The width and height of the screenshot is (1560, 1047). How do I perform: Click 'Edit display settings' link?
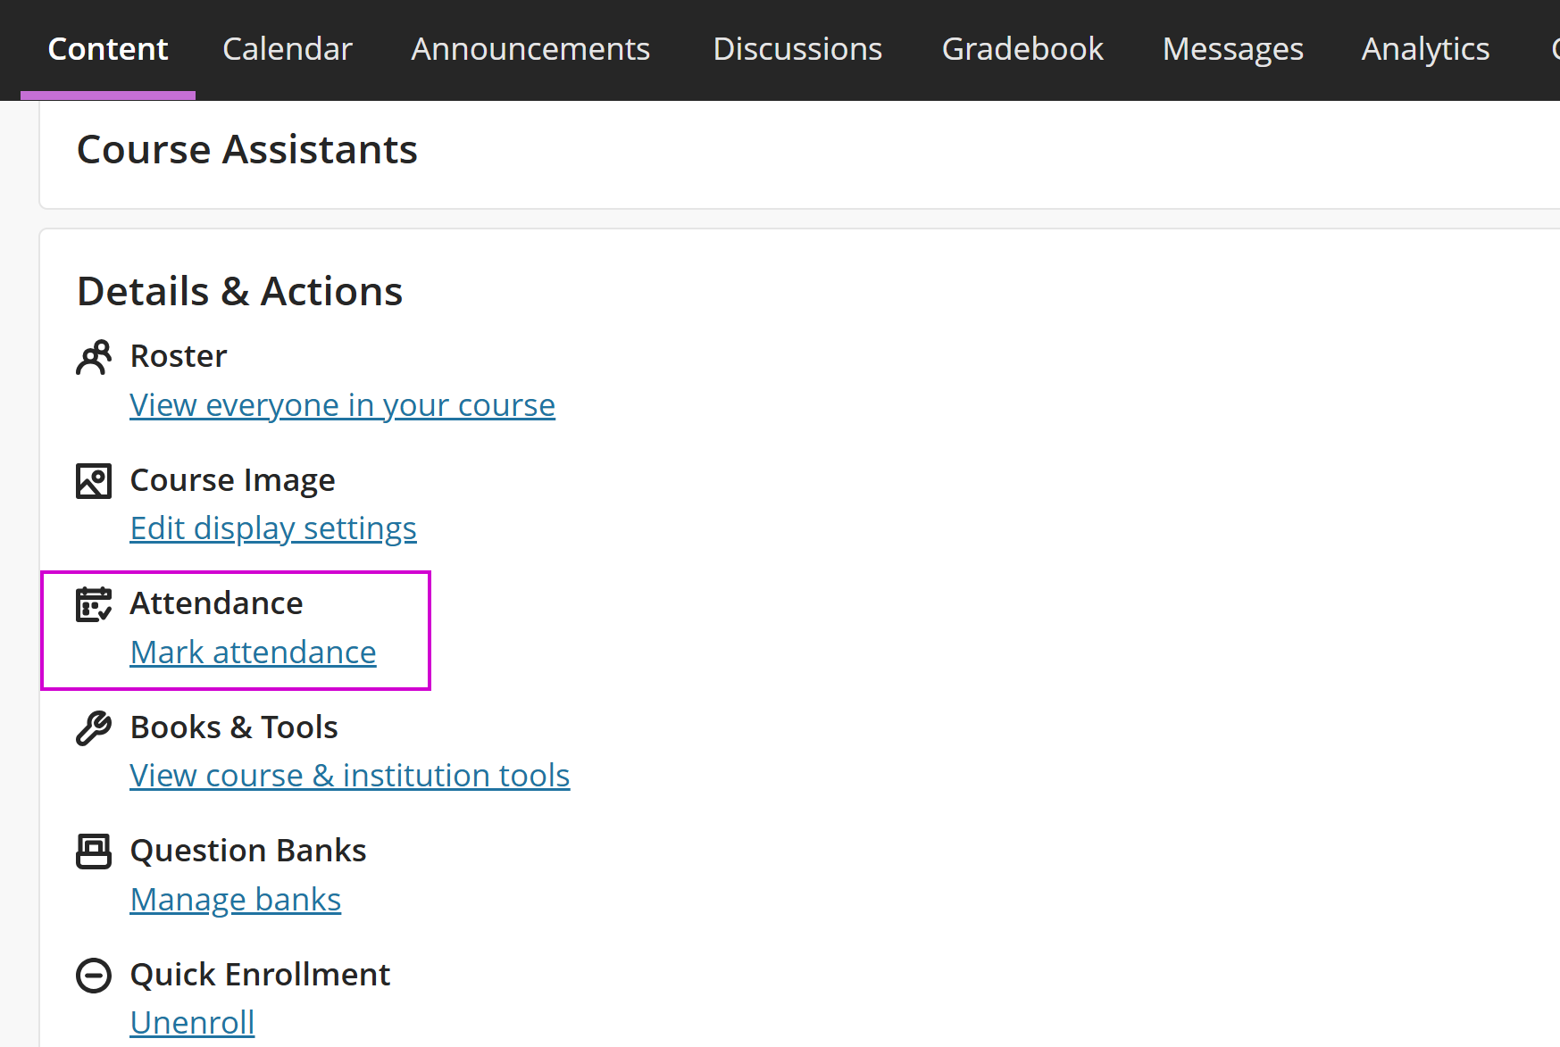[273, 528]
